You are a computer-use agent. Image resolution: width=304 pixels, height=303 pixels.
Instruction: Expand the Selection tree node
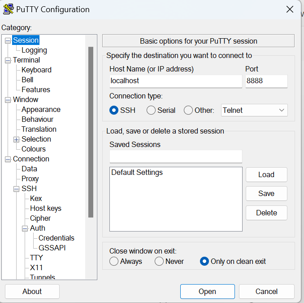[x=16, y=139]
